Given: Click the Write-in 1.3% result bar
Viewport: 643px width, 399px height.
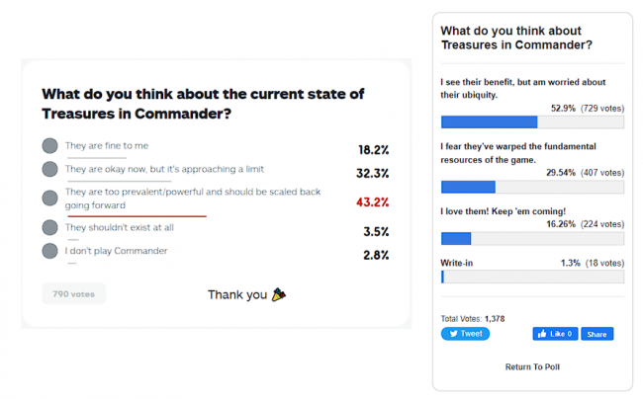Looking at the screenshot, I should (x=532, y=278).
